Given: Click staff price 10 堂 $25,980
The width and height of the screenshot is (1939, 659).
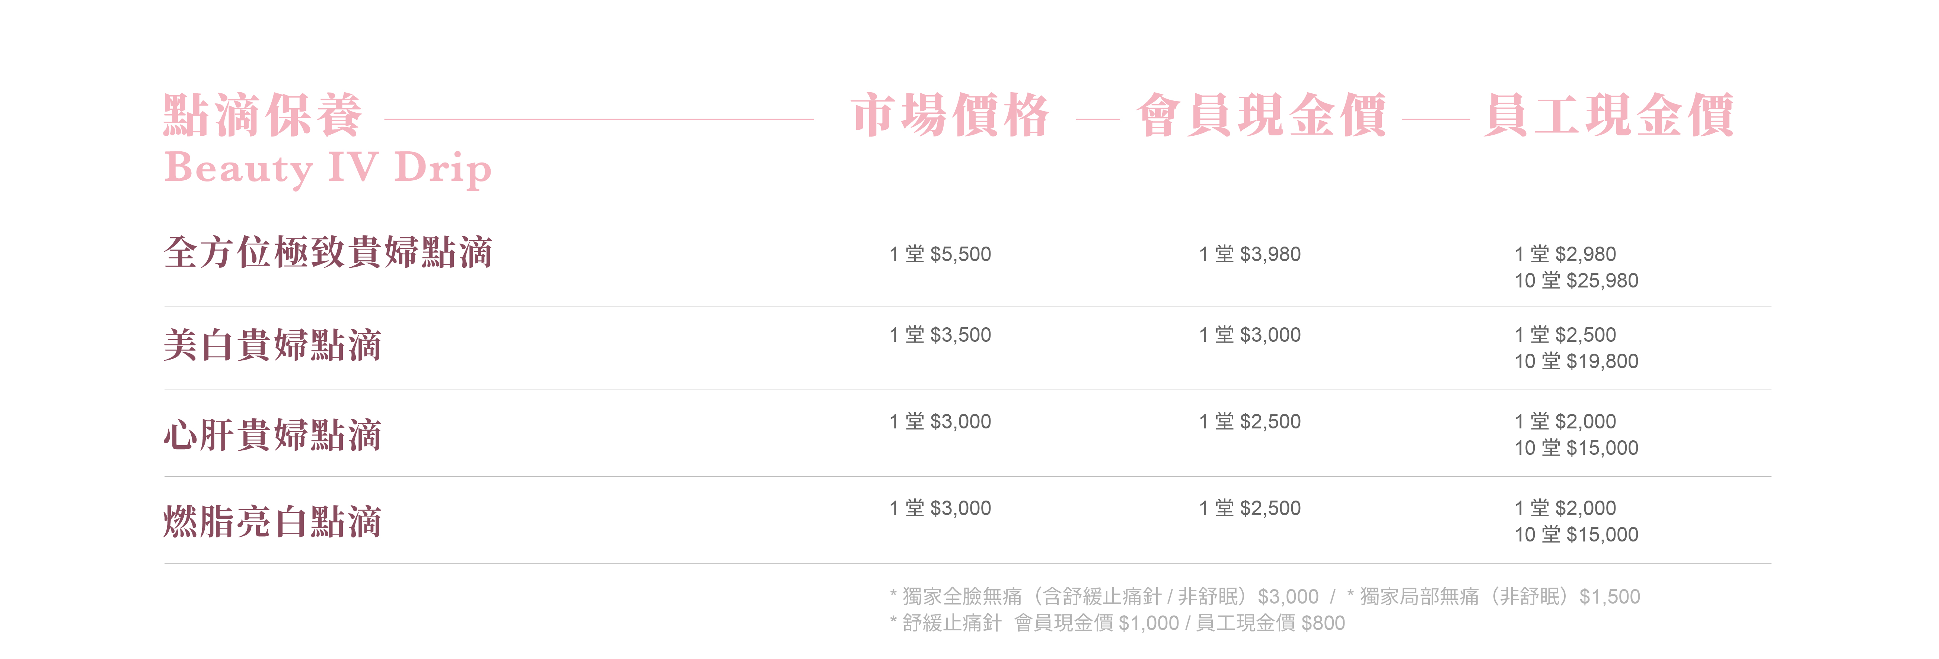Looking at the screenshot, I should tap(1576, 281).
